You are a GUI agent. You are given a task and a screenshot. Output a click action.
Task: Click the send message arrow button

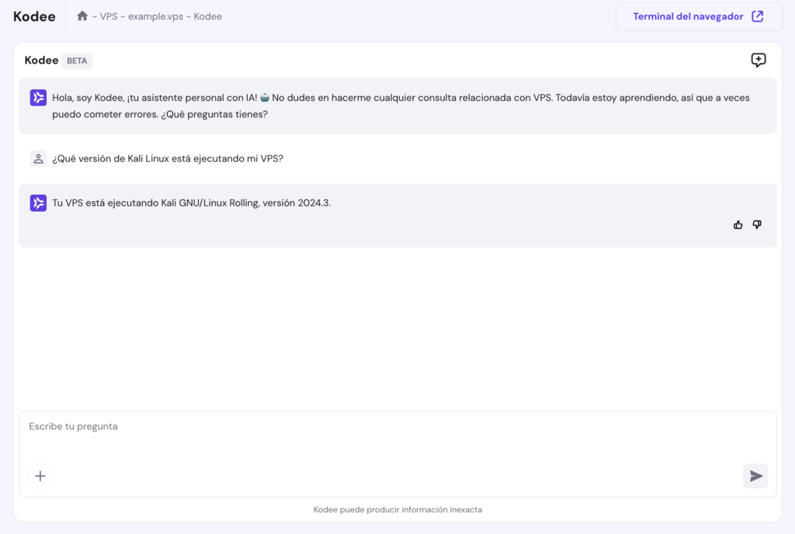click(755, 476)
